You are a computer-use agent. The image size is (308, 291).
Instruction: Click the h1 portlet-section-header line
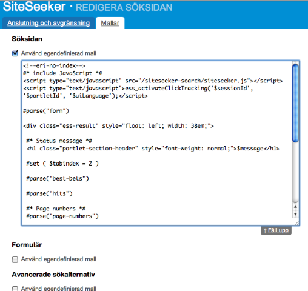pyautogui.click(x=153, y=149)
